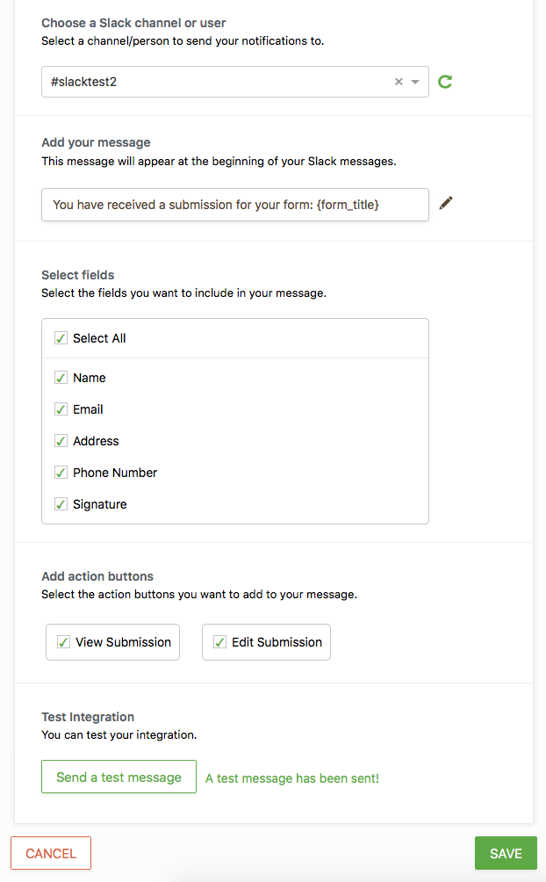Uncheck the Email field checkbox

coord(61,409)
